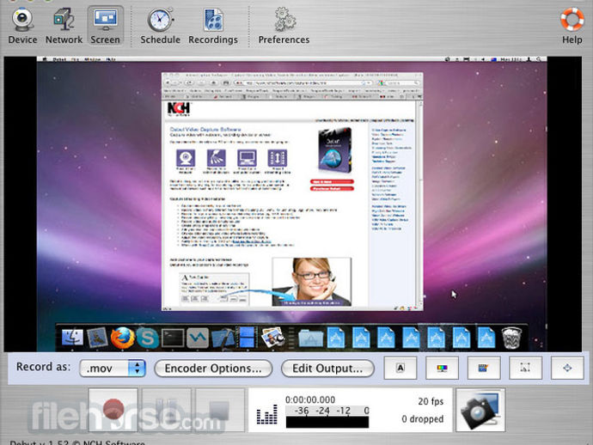Open the Record as .mov format dropdown
The image size is (593, 445).
tap(113, 369)
